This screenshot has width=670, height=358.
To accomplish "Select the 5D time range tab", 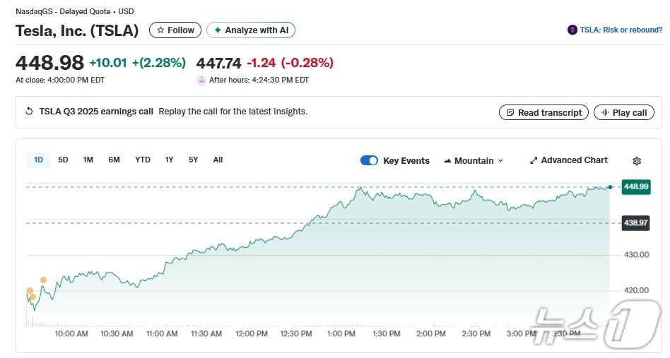I will (x=63, y=160).
